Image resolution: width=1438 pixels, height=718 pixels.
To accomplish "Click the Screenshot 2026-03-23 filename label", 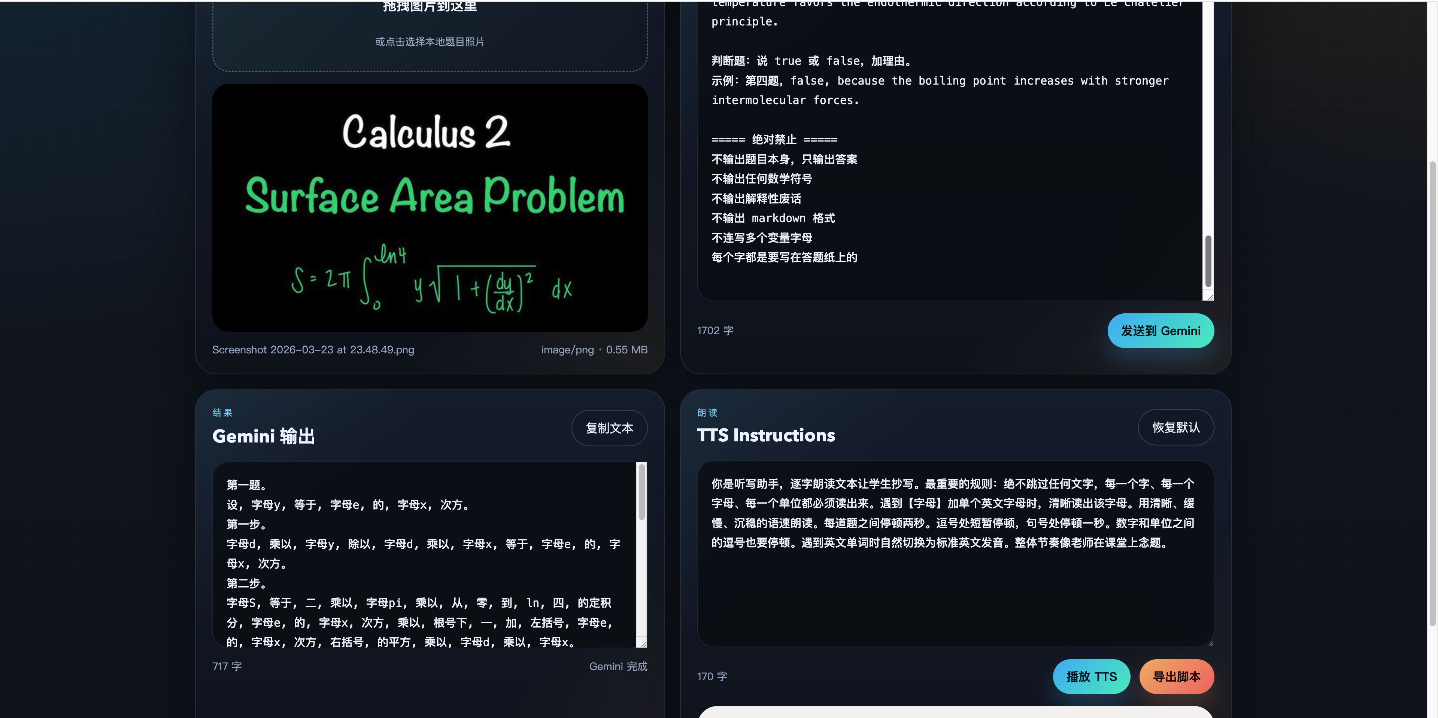I will [x=313, y=350].
